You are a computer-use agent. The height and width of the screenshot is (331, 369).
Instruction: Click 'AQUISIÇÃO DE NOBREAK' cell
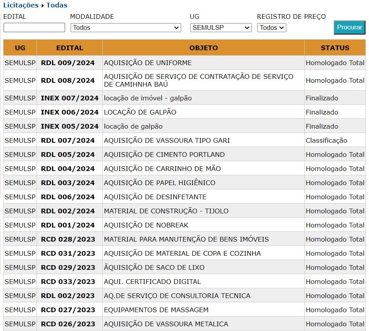(x=204, y=225)
